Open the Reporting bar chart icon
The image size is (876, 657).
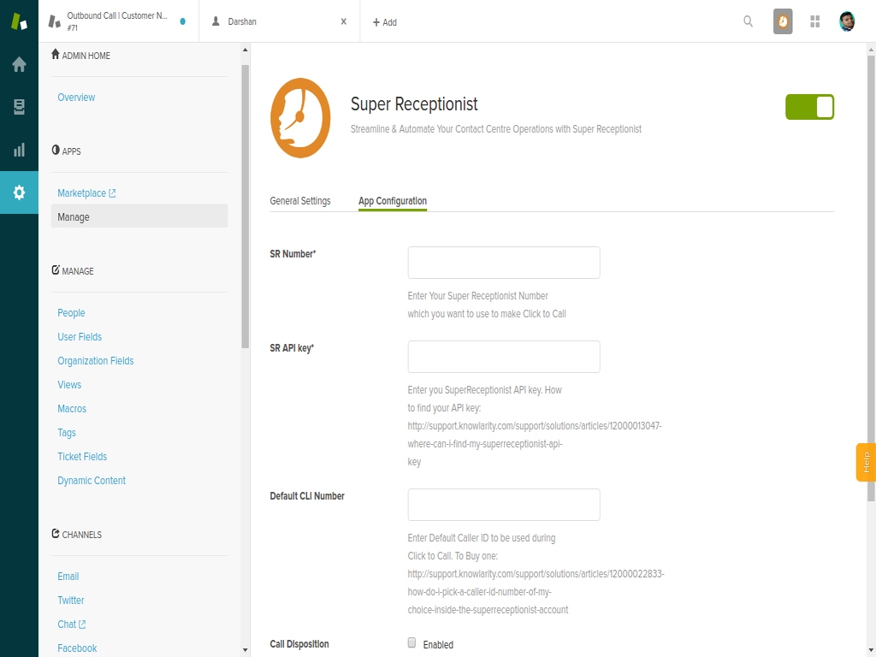(x=19, y=150)
